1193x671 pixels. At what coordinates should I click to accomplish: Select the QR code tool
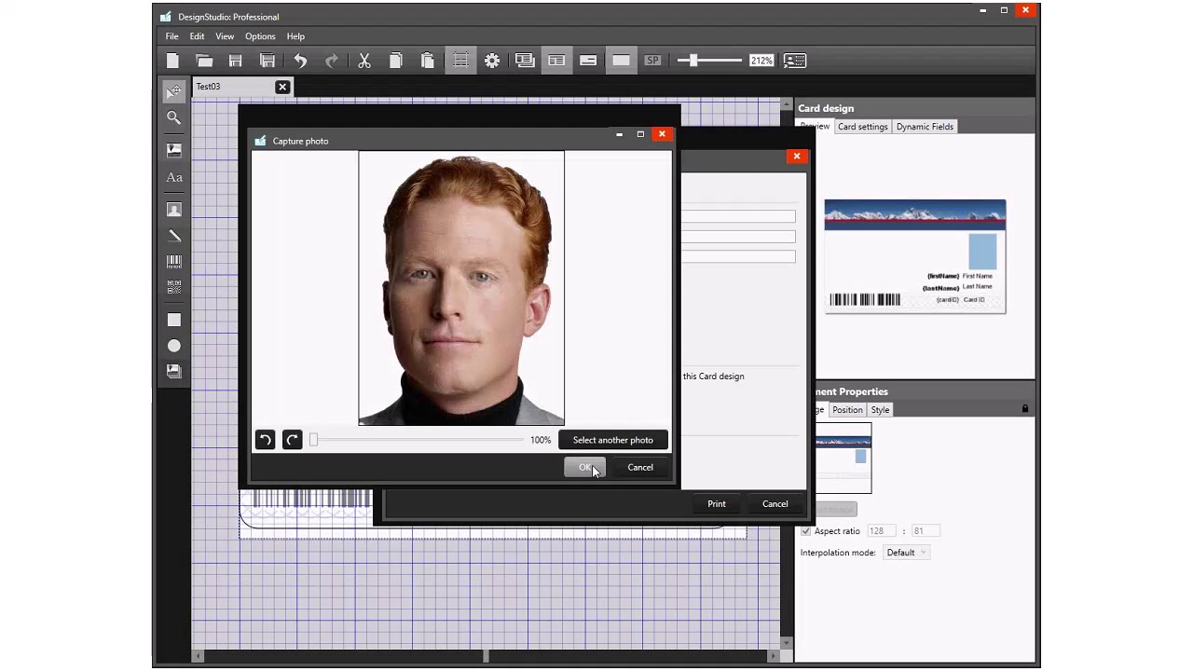(174, 288)
